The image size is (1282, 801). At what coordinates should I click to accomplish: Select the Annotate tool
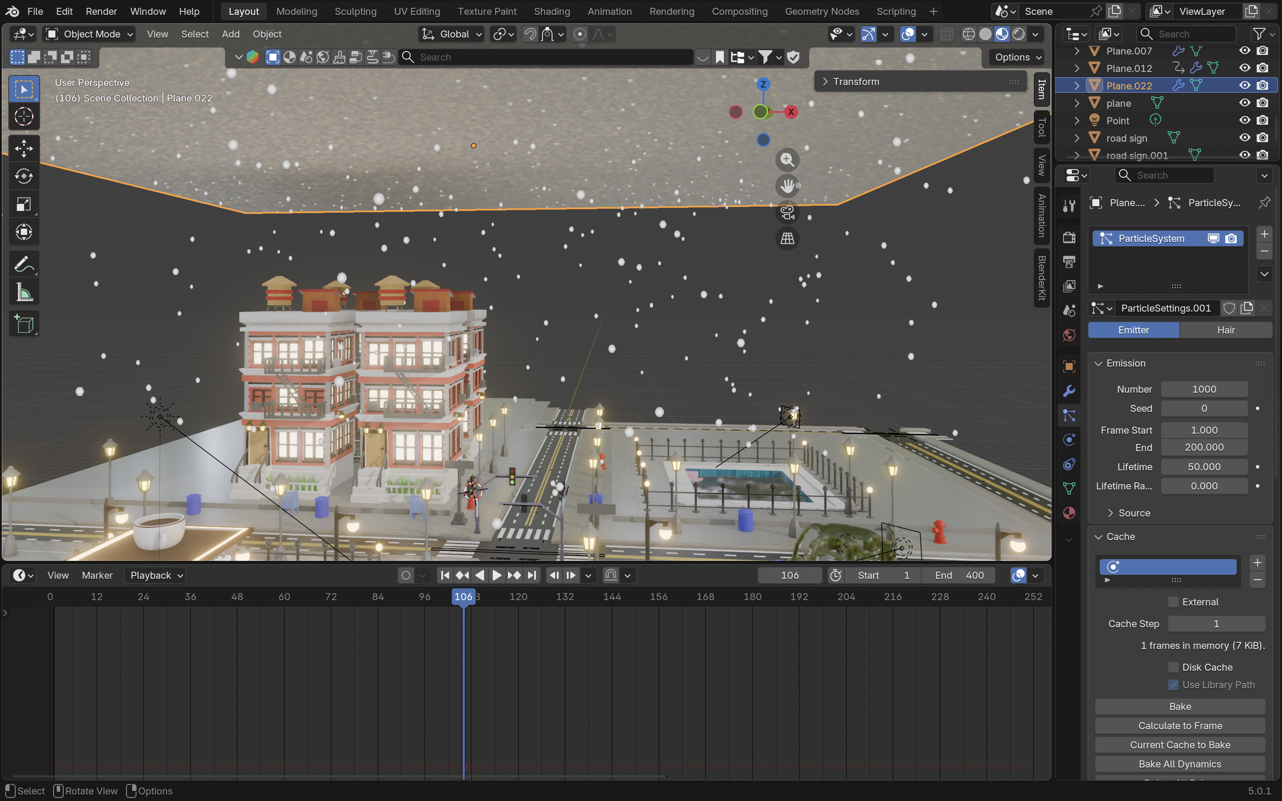point(24,264)
